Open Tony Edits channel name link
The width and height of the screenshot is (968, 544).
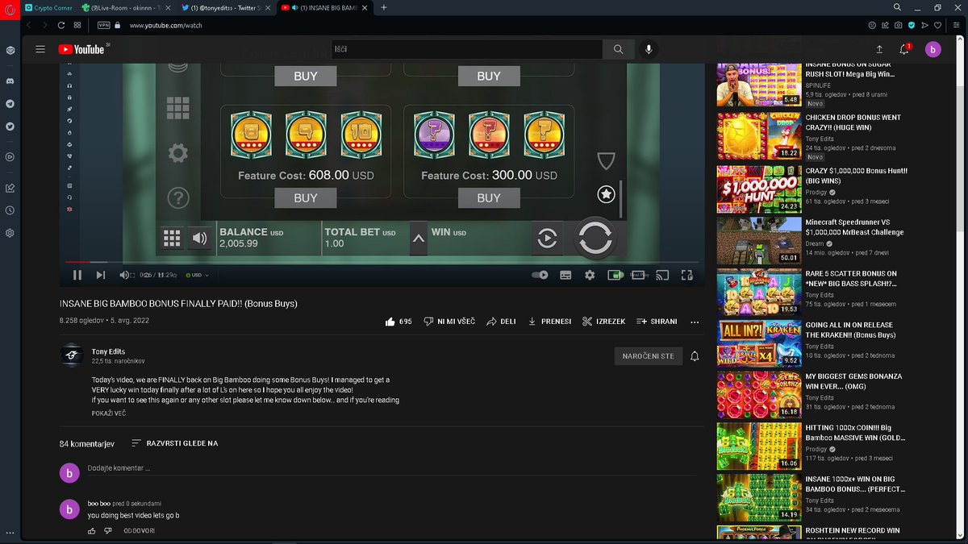pyautogui.click(x=108, y=351)
